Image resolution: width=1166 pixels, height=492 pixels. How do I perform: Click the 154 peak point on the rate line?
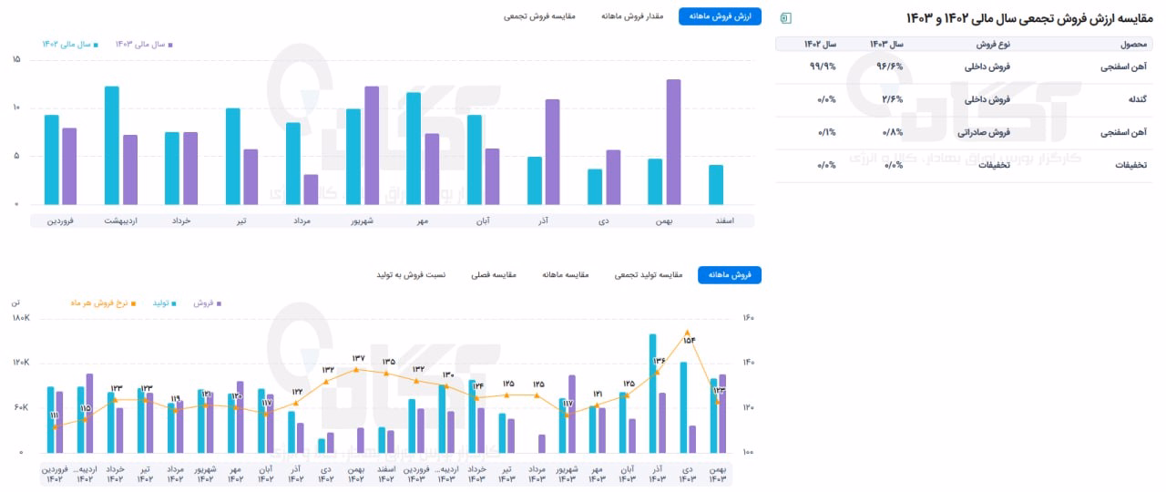pos(688,333)
